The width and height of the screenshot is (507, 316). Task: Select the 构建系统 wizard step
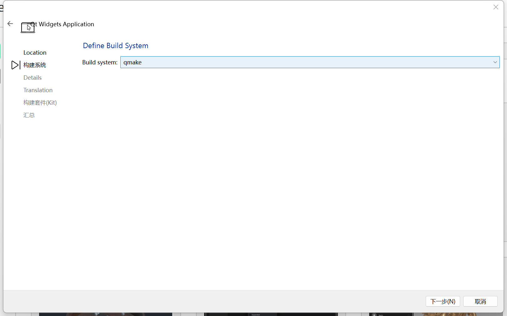pos(35,65)
